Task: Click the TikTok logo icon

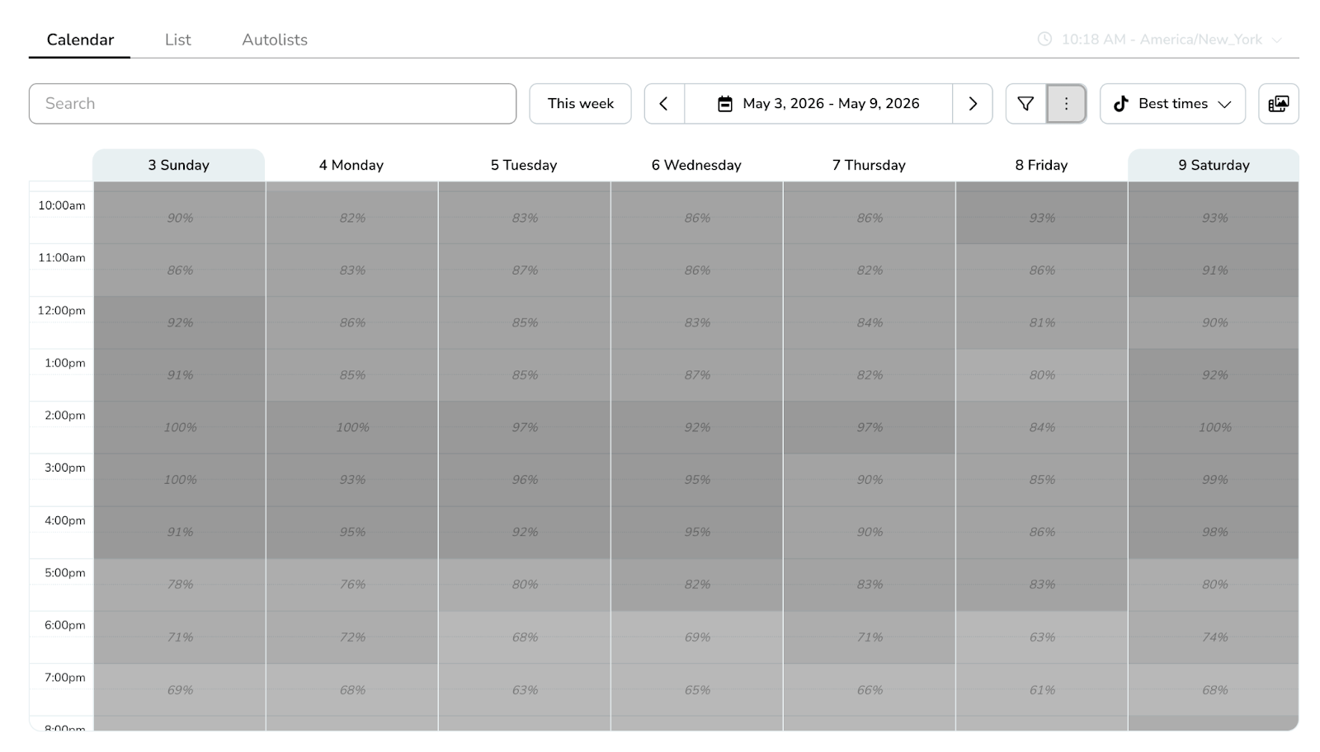Action: (x=1120, y=104)
